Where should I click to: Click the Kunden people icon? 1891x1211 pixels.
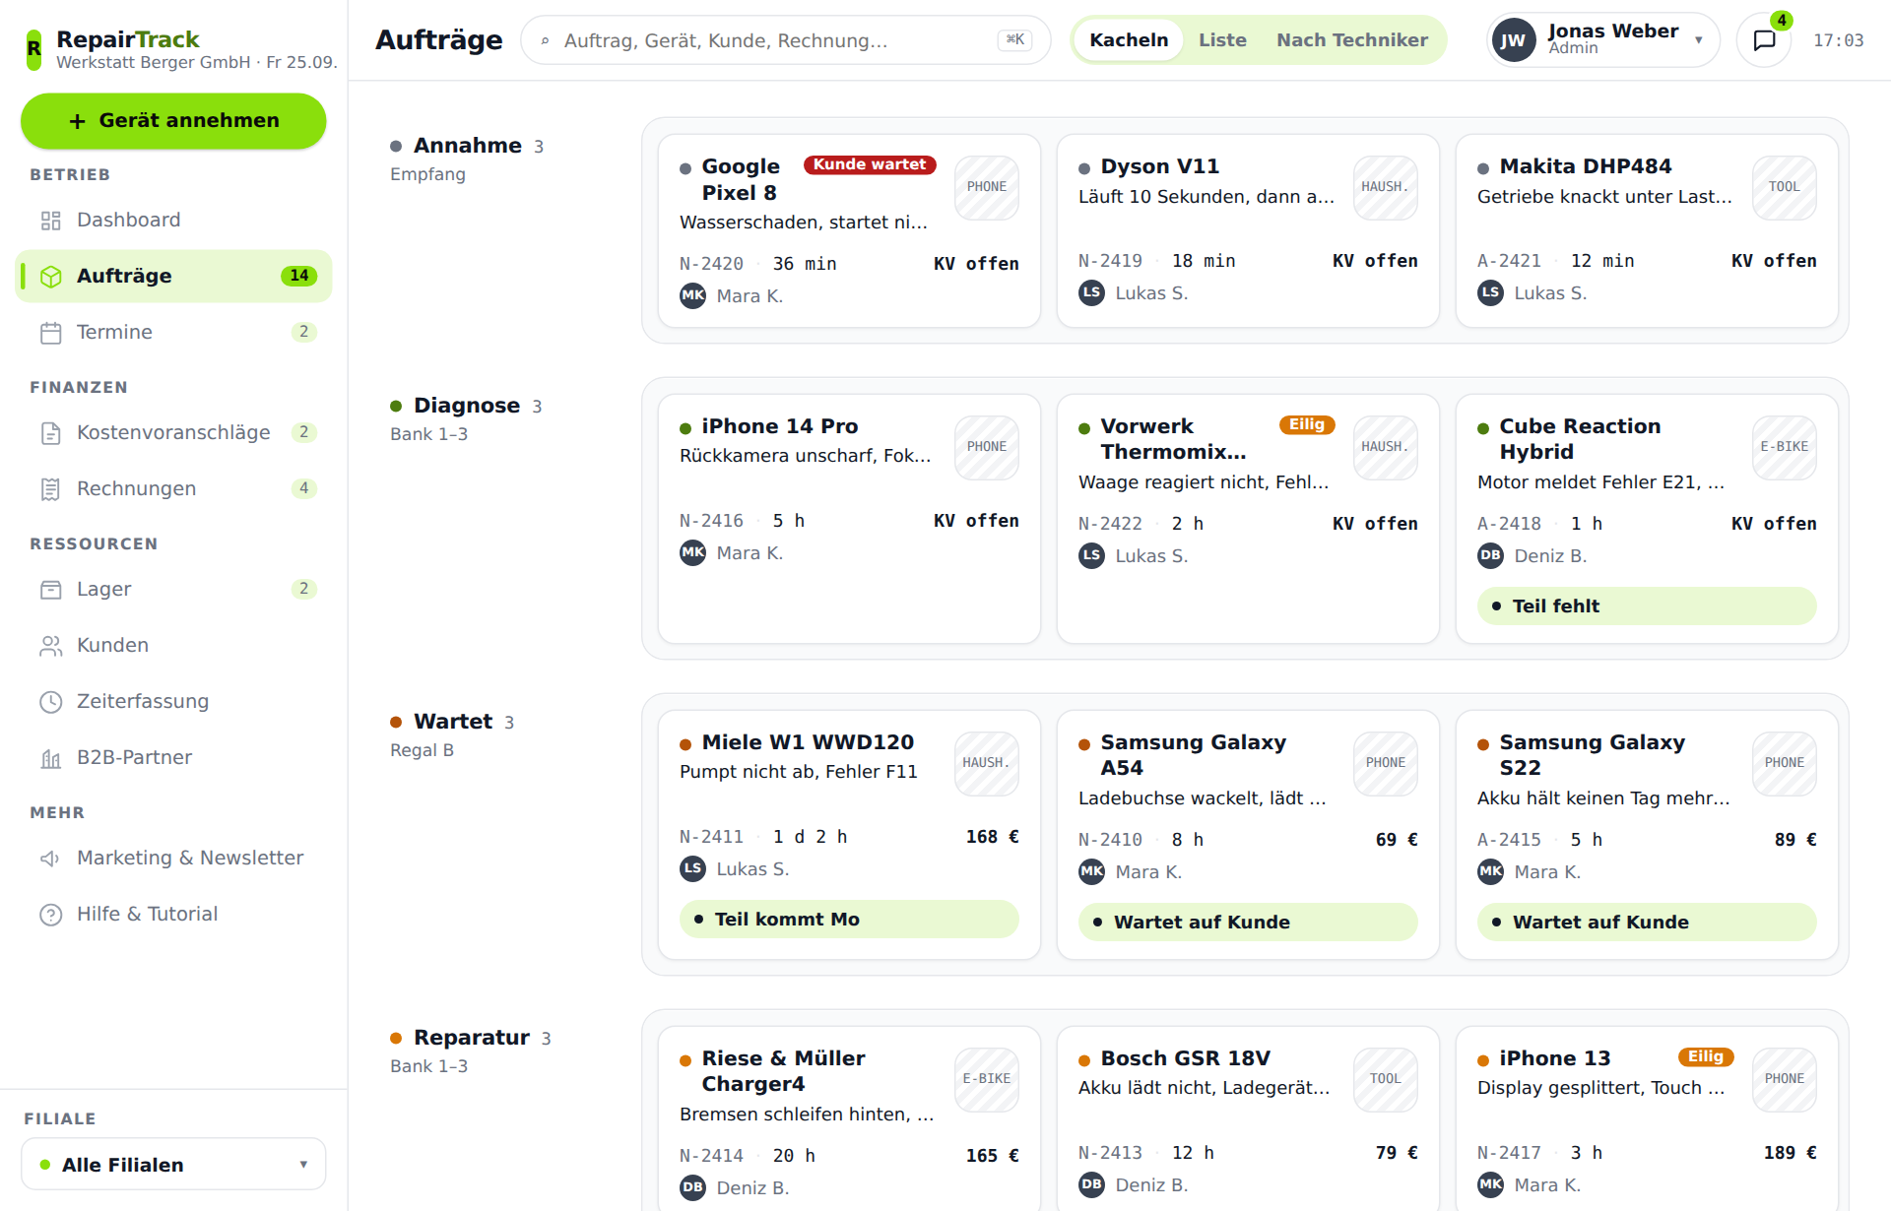coord(50,646)
